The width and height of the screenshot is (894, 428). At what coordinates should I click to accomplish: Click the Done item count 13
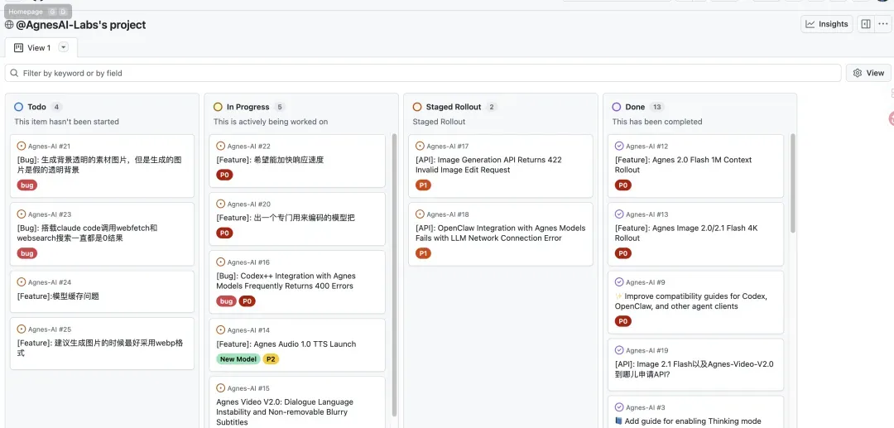point(656,107)
